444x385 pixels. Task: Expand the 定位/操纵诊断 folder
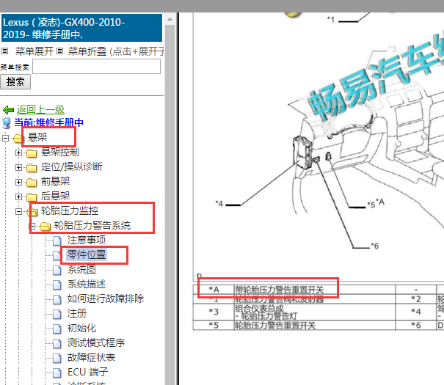18,167
